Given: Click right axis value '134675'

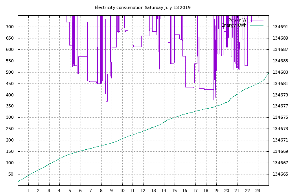Looking at the screenshot, I should 280,117.
